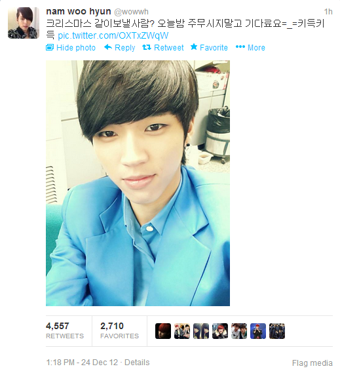This screenshot has height=375, width=340.
Task: Click Flag media link
Action: [x=312, y=363]
